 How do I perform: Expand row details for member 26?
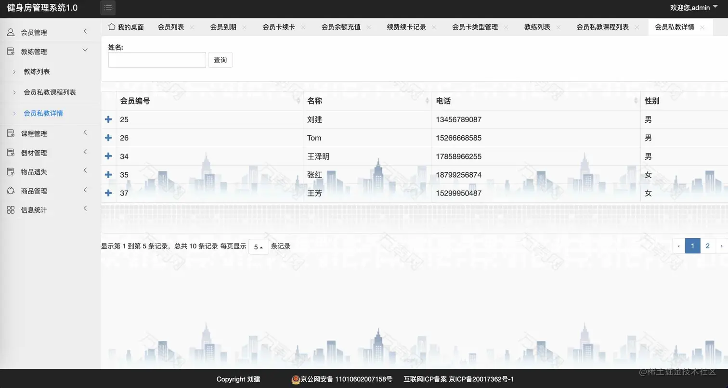(x=108, y=138)
